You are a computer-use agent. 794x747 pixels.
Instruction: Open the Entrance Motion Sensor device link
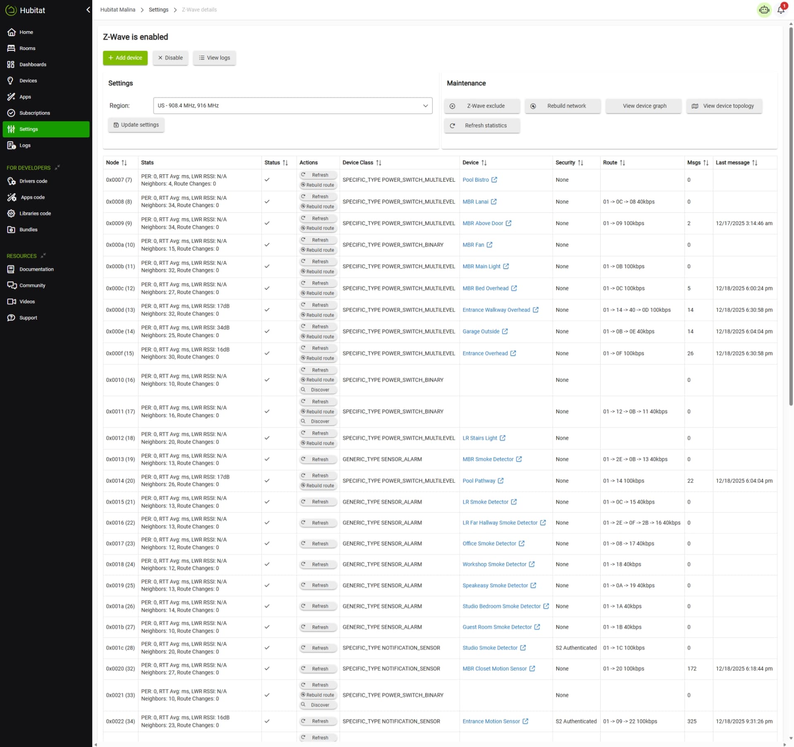tap(491, 721)
